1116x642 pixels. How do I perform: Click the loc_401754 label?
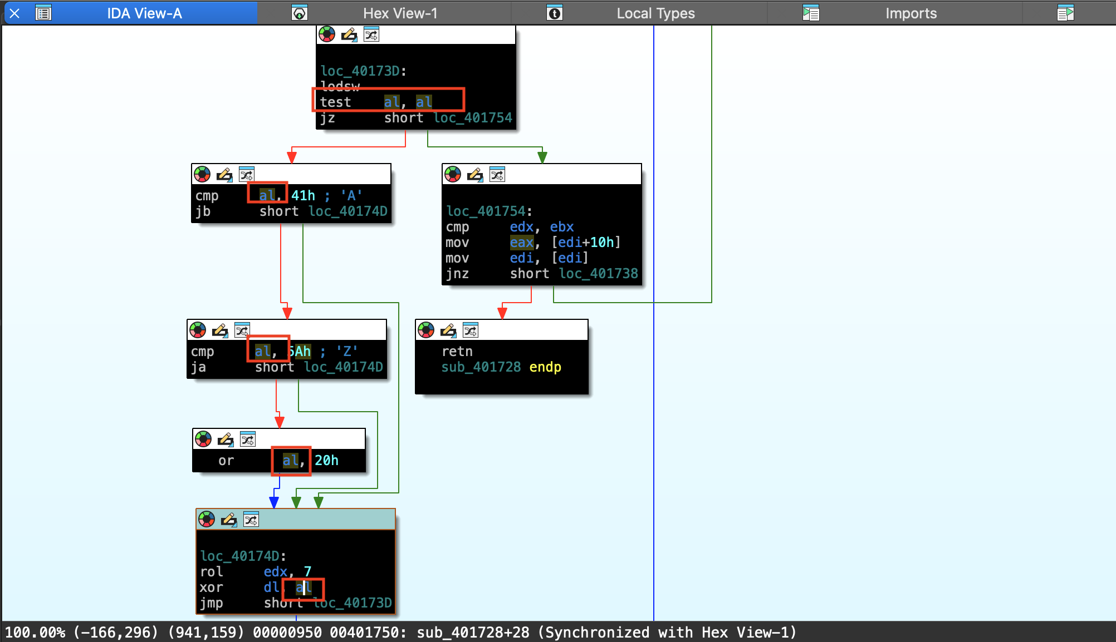[x=489, y=211]
